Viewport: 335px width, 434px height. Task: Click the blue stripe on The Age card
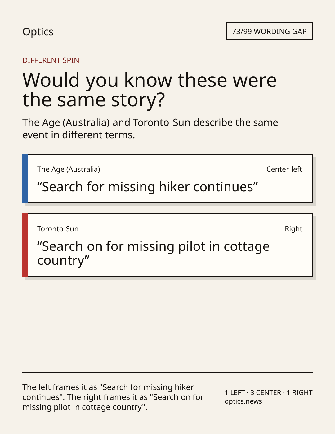pyautogui.click(x=25, y=179)
